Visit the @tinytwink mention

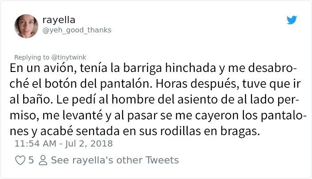click(x=68, y=57)
